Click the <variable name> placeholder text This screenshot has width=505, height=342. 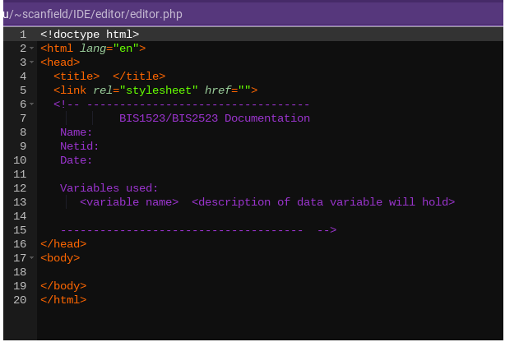point(129,202)
